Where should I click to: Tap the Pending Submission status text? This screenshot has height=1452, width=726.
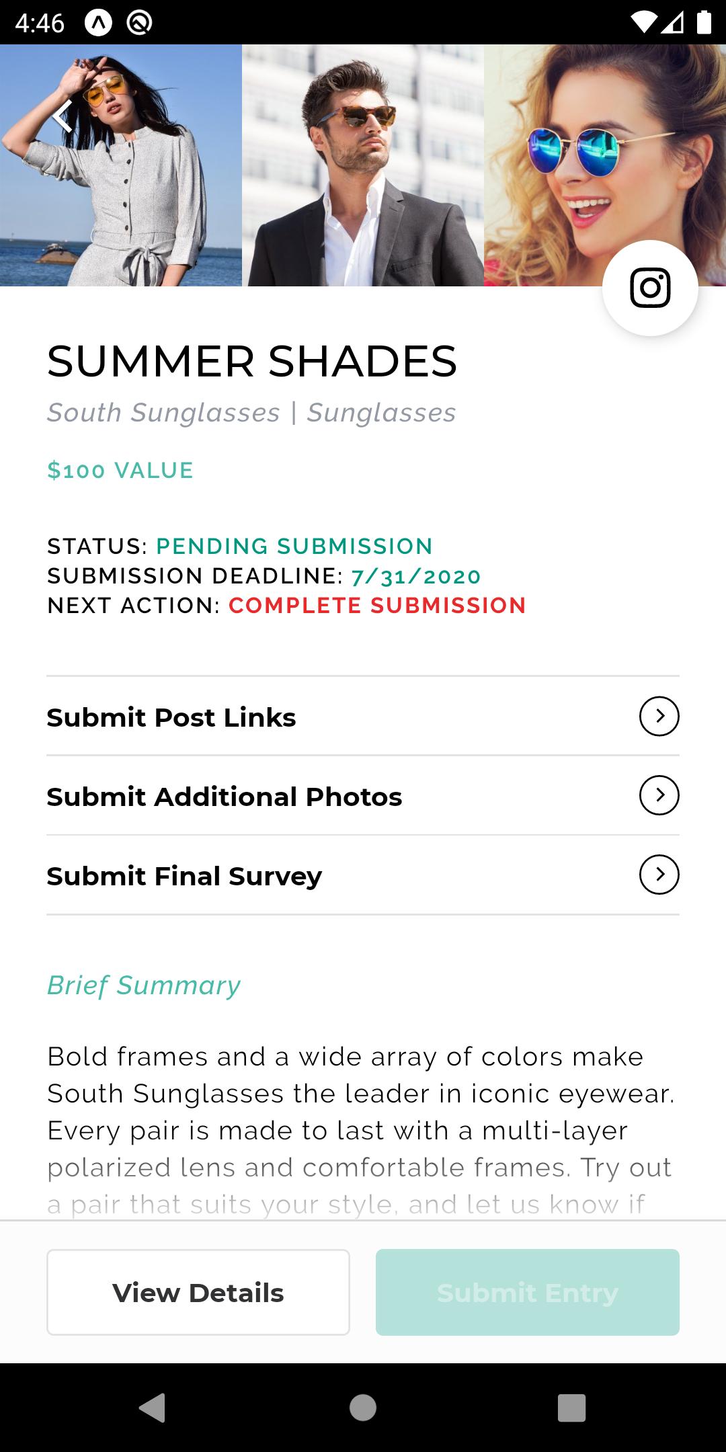click(294, 547)
